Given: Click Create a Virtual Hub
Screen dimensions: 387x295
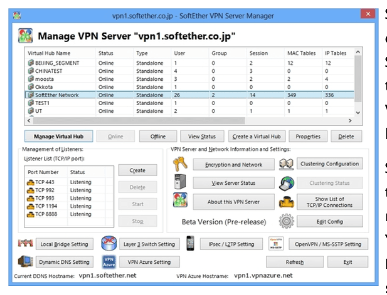Looking at the screenshot, I should pyautogui.click(x=257, y=136).
